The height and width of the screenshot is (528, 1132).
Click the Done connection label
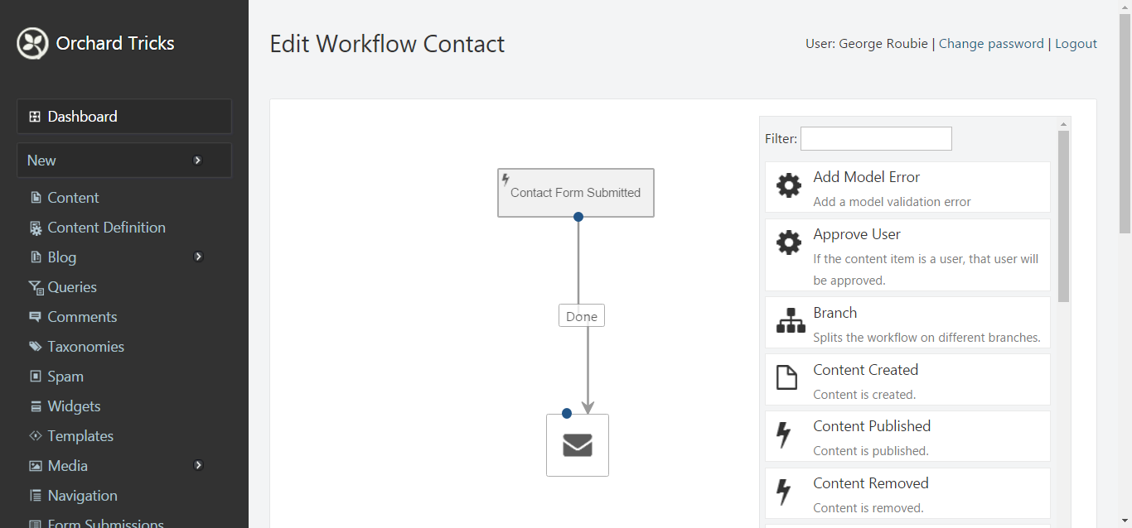[x=582, y=316]
